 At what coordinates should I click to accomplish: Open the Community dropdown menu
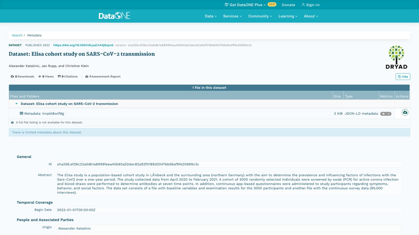pos(260,16)
